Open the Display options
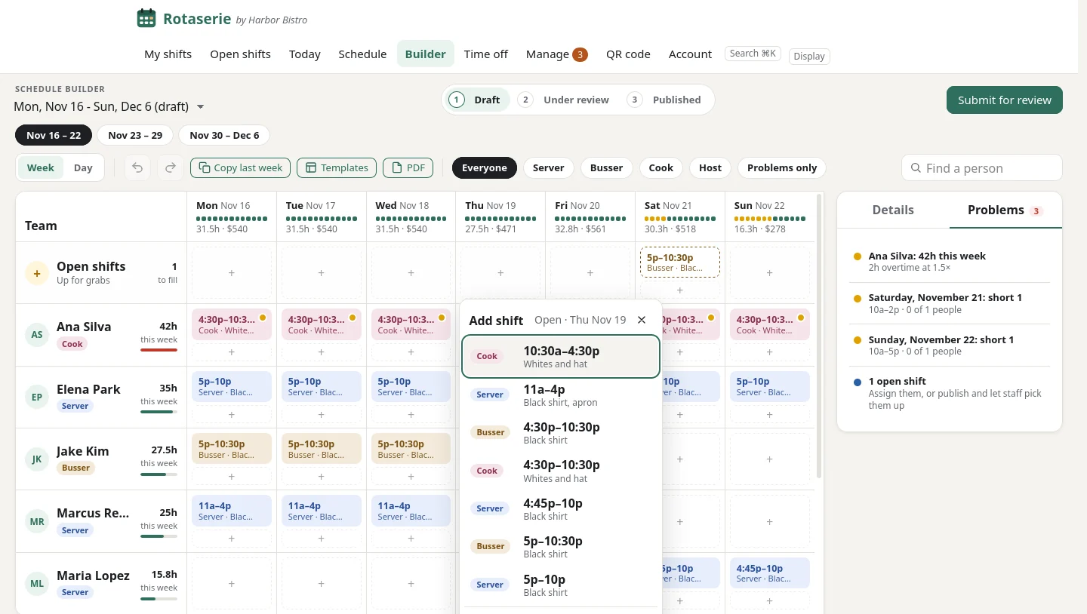Screen dimensions: 1087x614 click(809, 56)
